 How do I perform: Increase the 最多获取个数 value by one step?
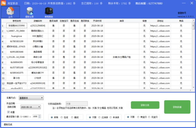pyautogui.click(x=40, y=116)
